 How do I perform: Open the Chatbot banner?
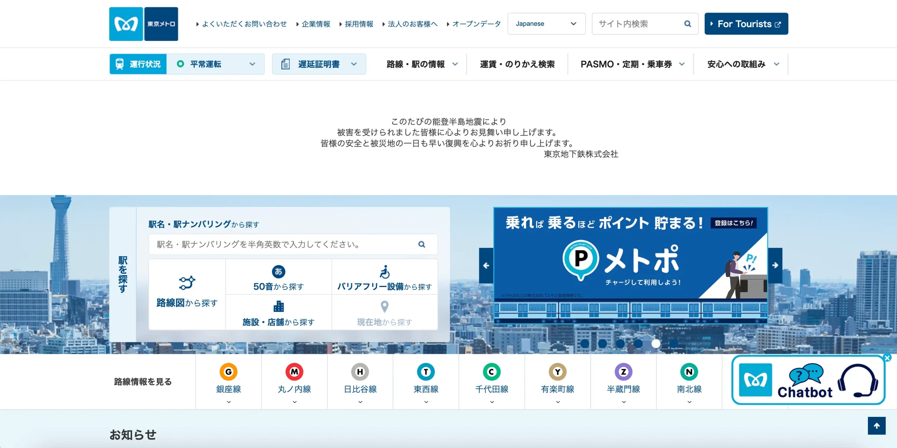click(x=808, y=380)
